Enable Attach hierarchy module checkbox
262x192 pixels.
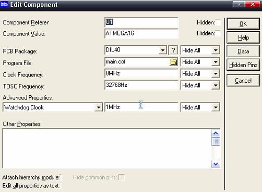61,177
